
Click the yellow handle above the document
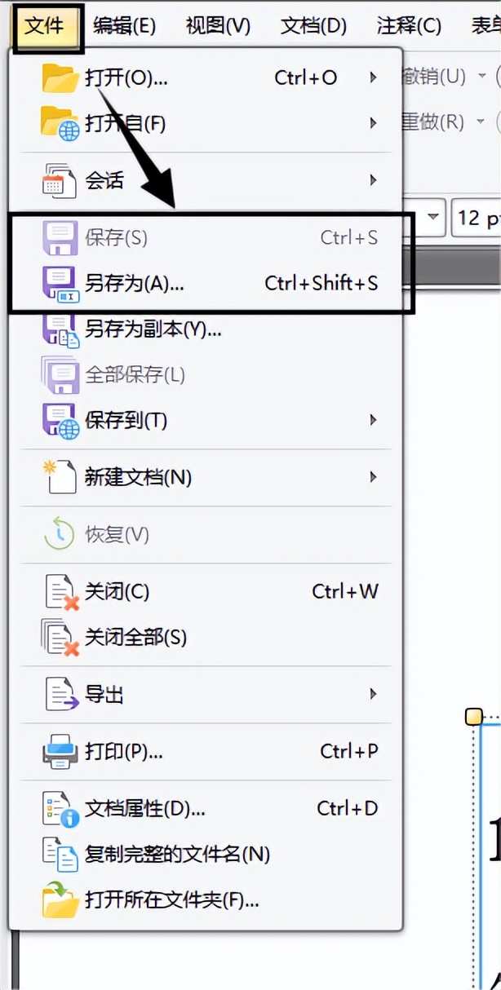tap(474, 715)
